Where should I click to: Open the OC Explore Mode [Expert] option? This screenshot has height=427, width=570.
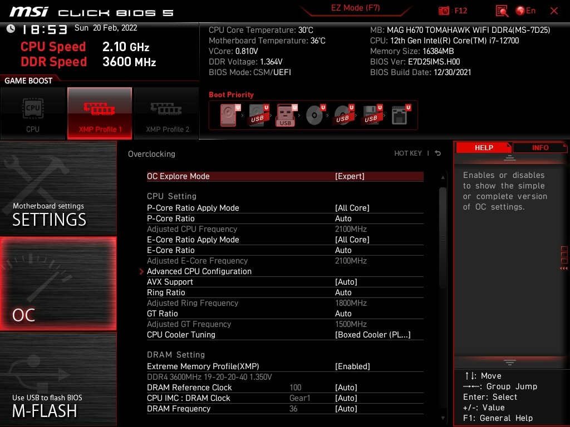pyautogui.click(x=350, y=176)
